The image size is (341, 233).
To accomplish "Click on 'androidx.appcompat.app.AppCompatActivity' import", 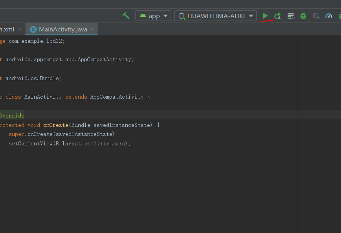I will click(x=68, y=59).
